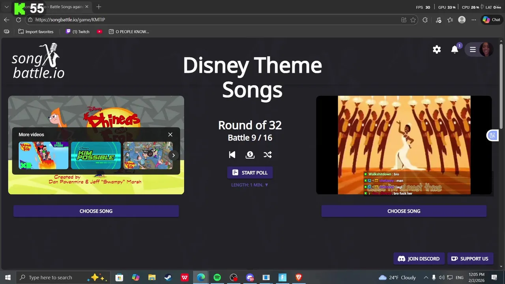This screenshot has width=505, height=284.
Task: Open the YouTube bookmark icon
Action: pyautogui.click(x=99, y=32)
